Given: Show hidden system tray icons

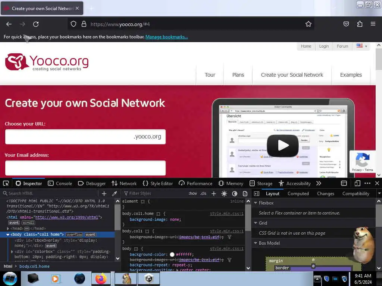Looking at the screenshot, I should (317, 279).
